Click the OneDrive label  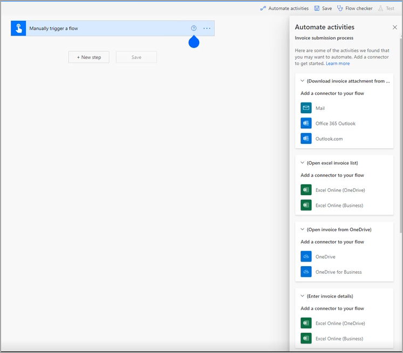[x=325, y=257]
